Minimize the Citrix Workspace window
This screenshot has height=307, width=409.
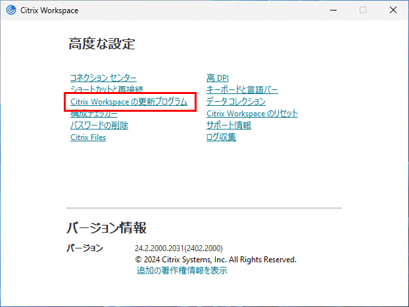[x=332, y=10]
